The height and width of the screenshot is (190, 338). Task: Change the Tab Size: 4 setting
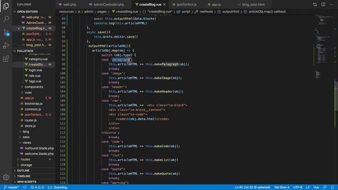pyautogui.click(x=281, y=187)
